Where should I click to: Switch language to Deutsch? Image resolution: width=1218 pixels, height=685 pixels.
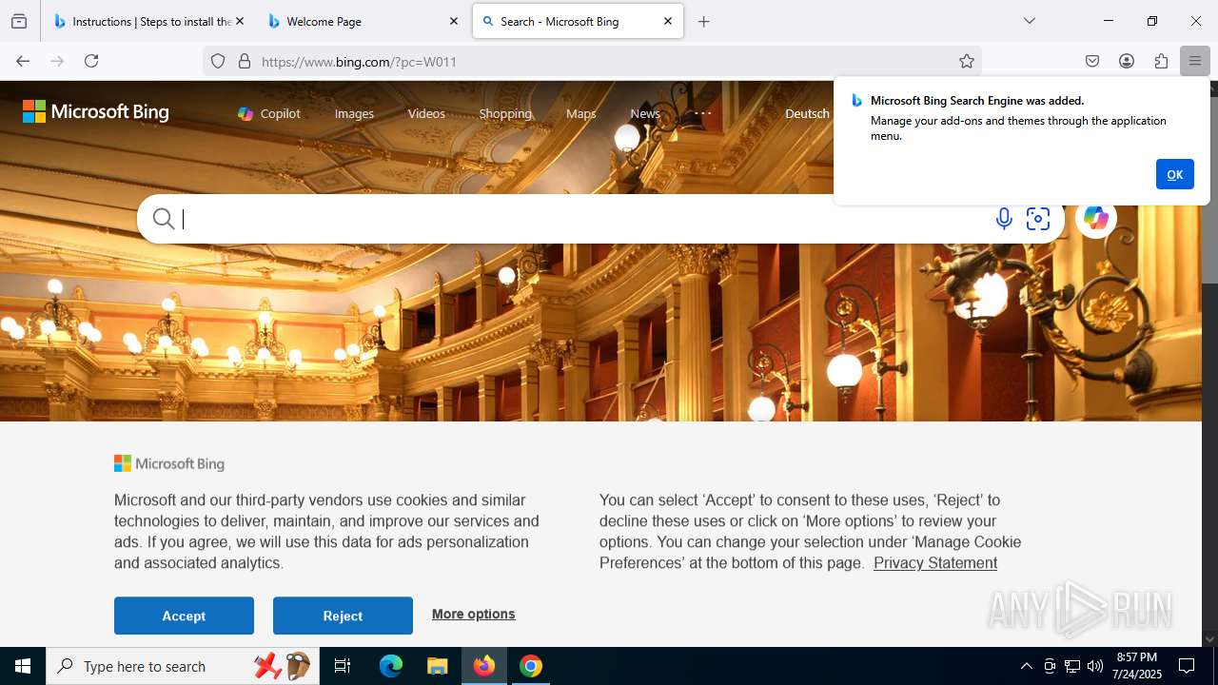click(x=807, y=113)
